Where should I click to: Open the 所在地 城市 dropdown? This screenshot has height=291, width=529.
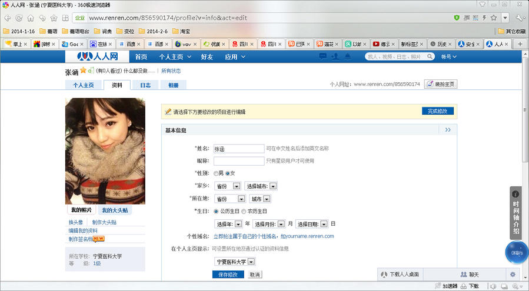pyautogui.click(x=259, y=199)
